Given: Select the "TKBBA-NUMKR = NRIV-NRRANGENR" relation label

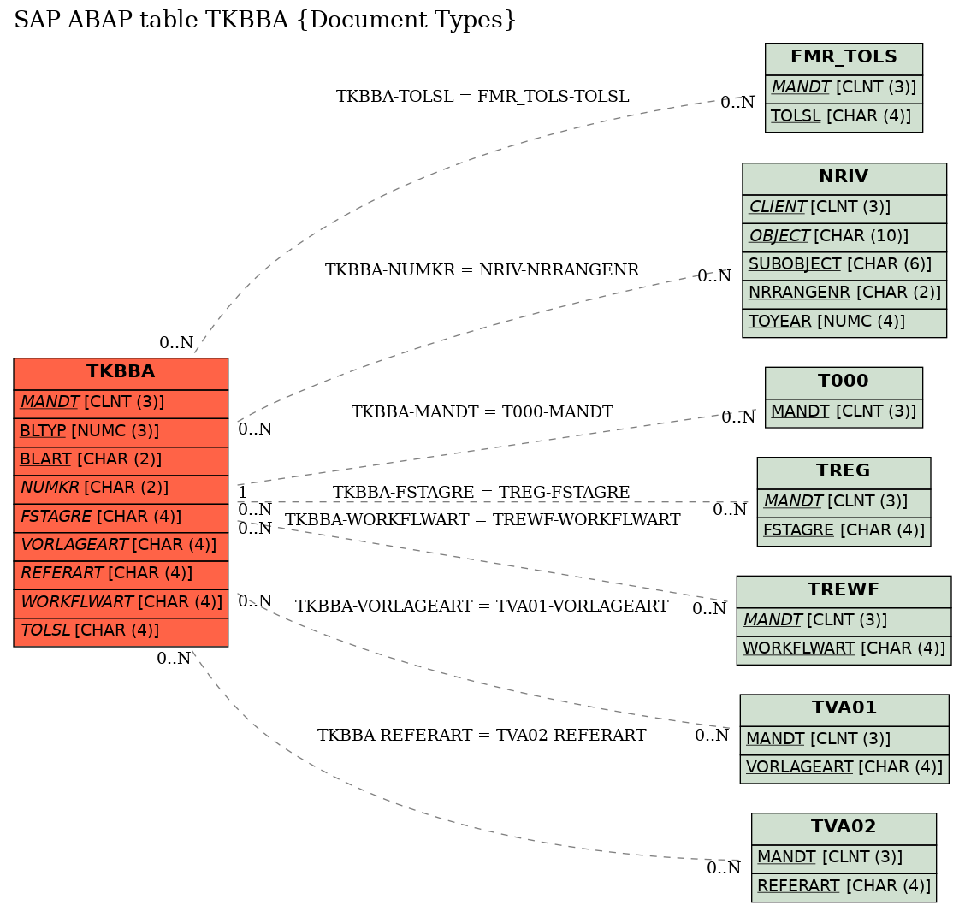Looking at the screenshot, I should pyautogui.click(x=483, y=270).
